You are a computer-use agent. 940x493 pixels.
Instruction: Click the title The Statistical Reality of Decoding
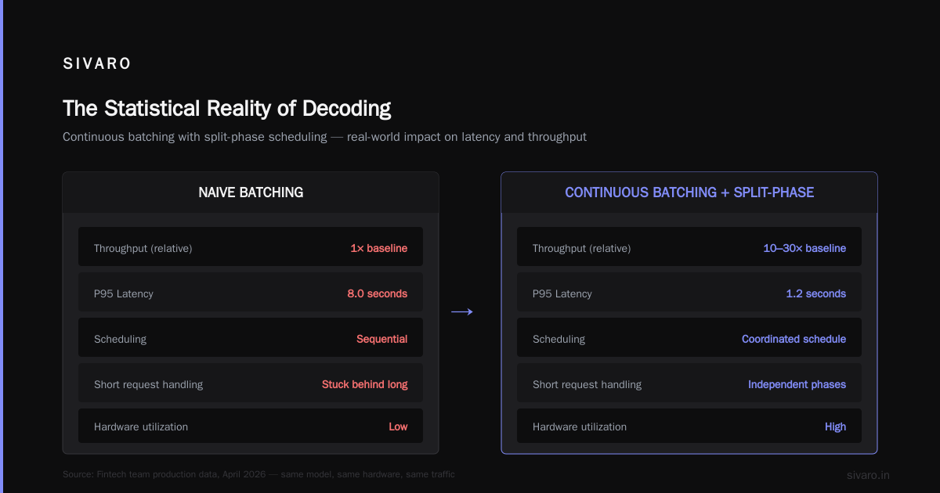227,108
